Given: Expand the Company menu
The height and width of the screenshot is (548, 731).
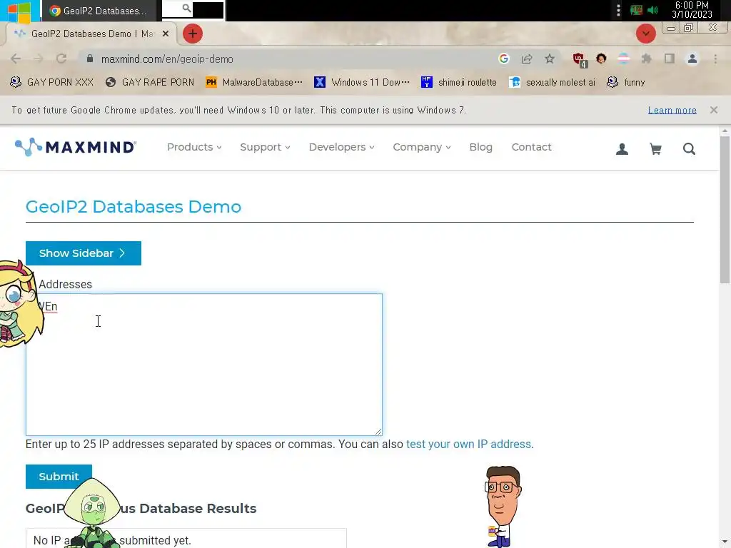Looking at the screenshot, I should [421, 147].
